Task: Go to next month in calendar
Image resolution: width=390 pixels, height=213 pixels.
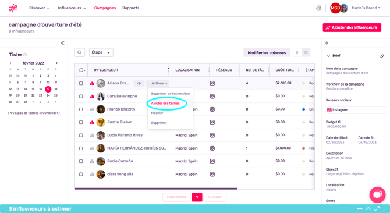Action: (56, 63)
